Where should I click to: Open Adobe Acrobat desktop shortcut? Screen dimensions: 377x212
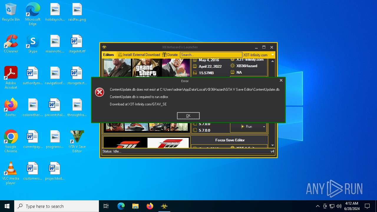11,78
